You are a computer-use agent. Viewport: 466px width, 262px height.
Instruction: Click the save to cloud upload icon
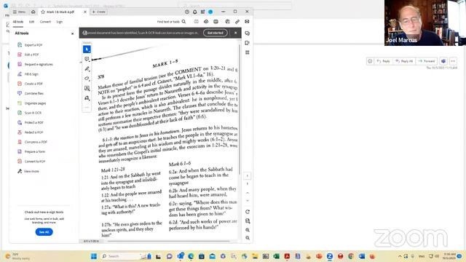pos(206,22)
